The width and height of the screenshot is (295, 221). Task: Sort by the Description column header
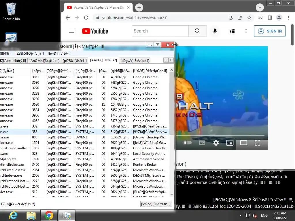click(x=150, y=71)
